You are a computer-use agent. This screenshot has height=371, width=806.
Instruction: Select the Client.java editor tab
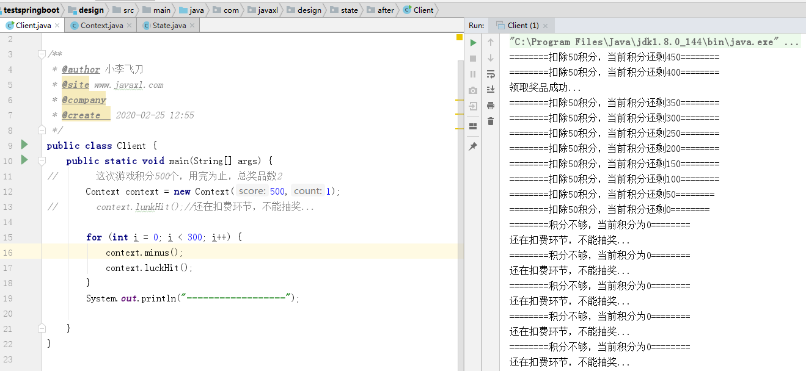click(x=34, y=26)
